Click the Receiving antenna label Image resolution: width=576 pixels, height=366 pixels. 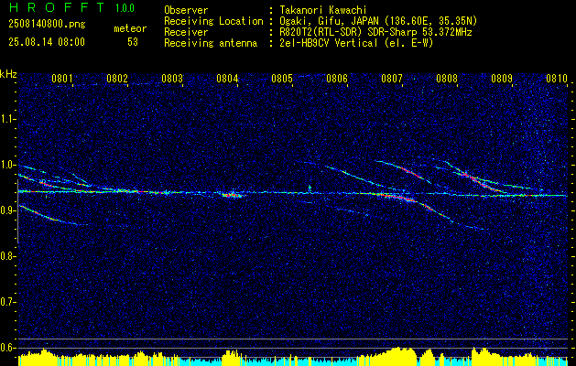(x=211, y=43)
